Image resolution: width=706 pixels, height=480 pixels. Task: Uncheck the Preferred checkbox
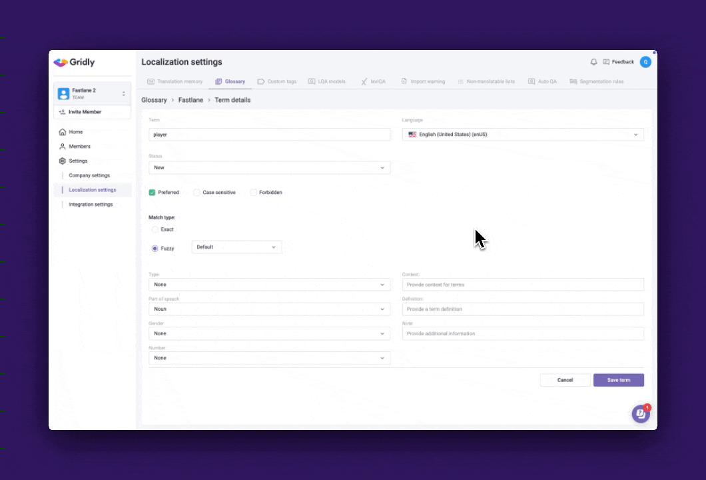[x=153, y=193]
